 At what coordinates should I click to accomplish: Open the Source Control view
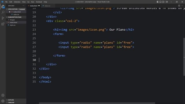pyautogui.click(x=3, y=18)
